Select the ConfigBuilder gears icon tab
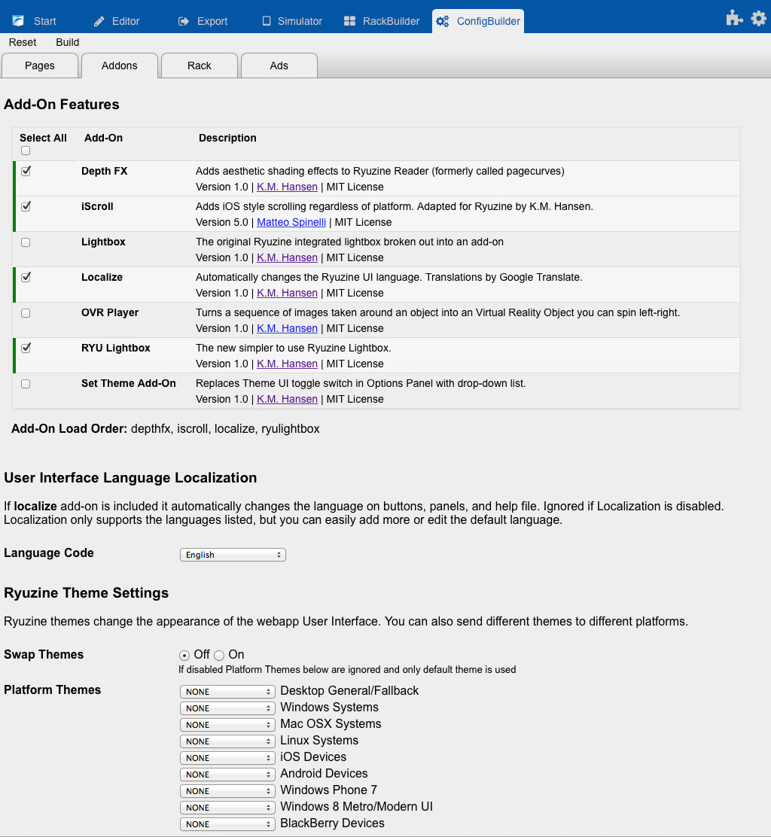This screenshot has width=771, height=837. tap(443, 21)
